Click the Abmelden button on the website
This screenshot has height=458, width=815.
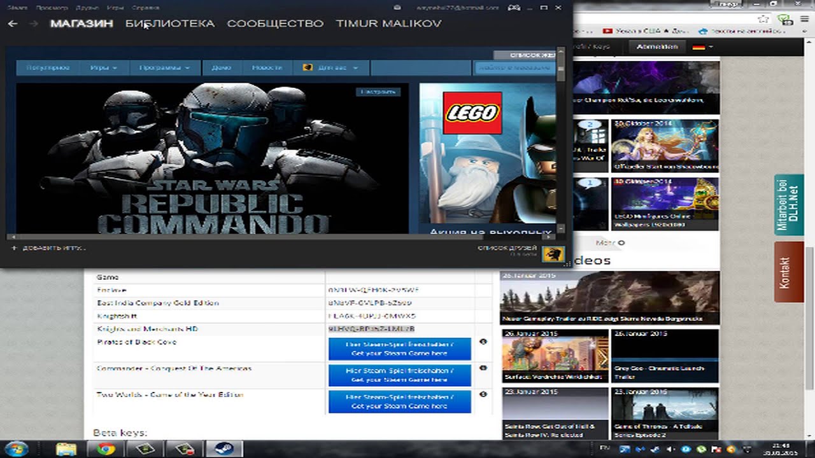click(x=657, y=46)
